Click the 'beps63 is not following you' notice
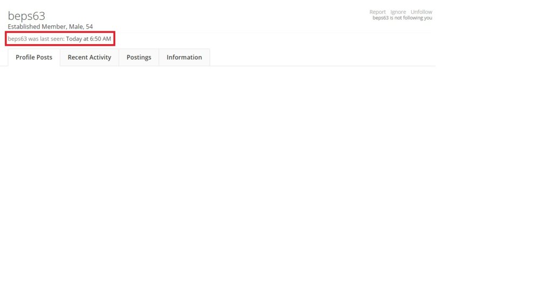This screenshot has width=539, height=303. tap(402, 18)
